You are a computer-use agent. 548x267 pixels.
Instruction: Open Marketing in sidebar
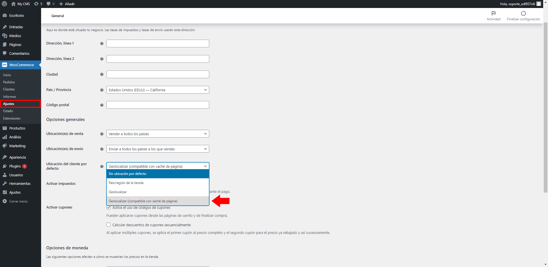coord(21,146)
